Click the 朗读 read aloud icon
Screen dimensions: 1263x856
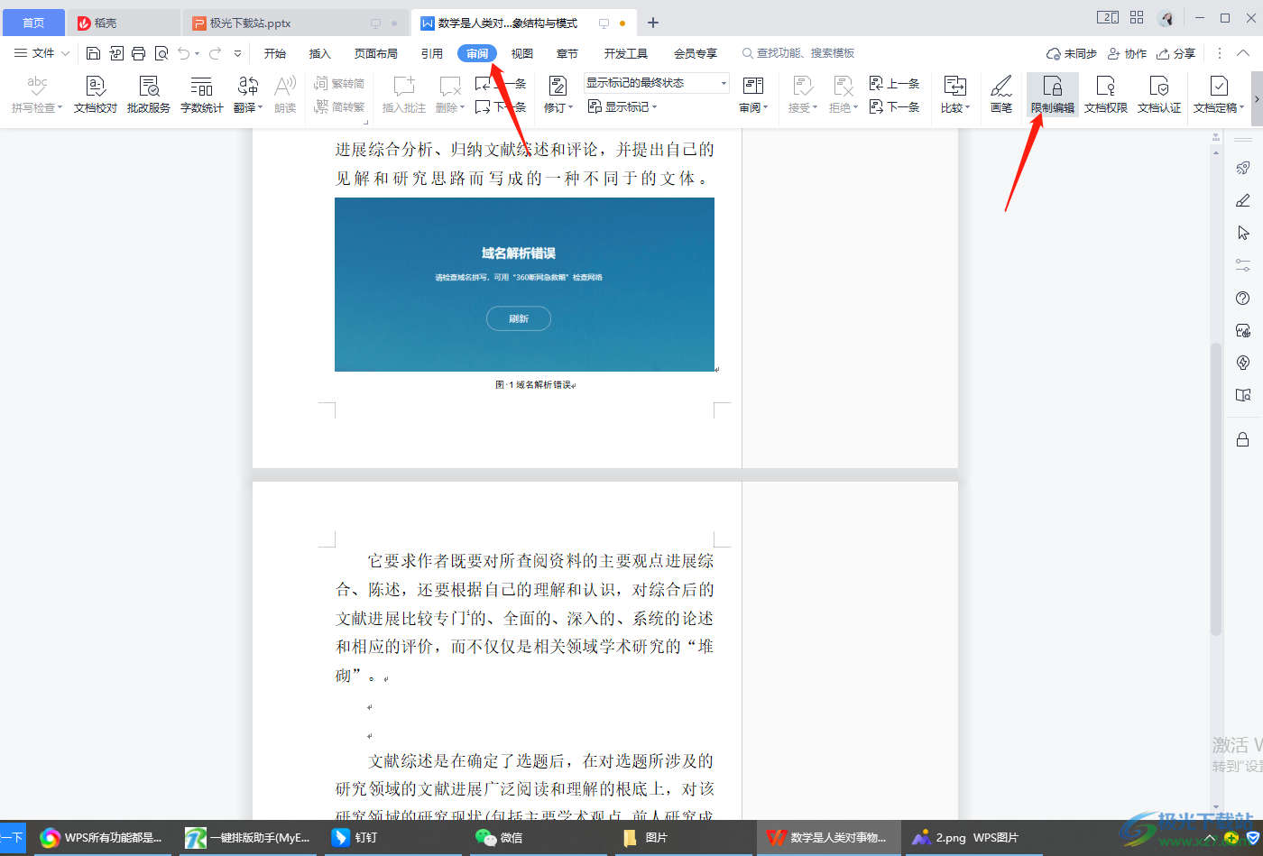(285, 95)
